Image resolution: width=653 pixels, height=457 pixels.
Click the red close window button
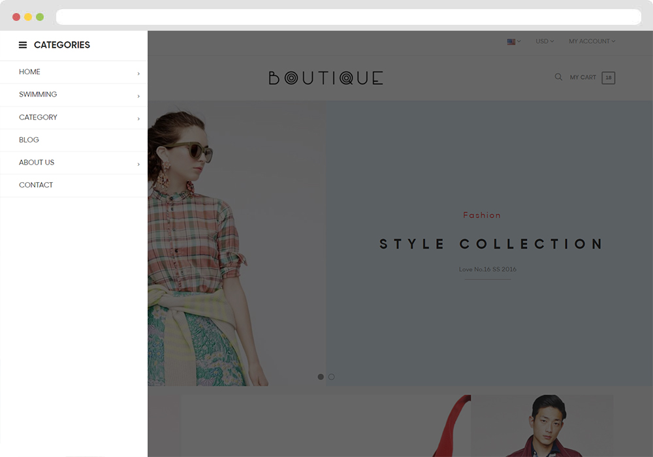tap(16, 17)
